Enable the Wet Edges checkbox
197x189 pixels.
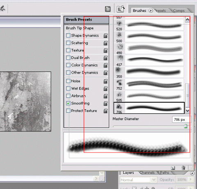[68, 88]
